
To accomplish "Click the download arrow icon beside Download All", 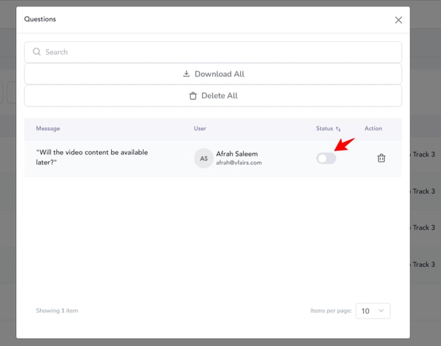I will [186, 74].
